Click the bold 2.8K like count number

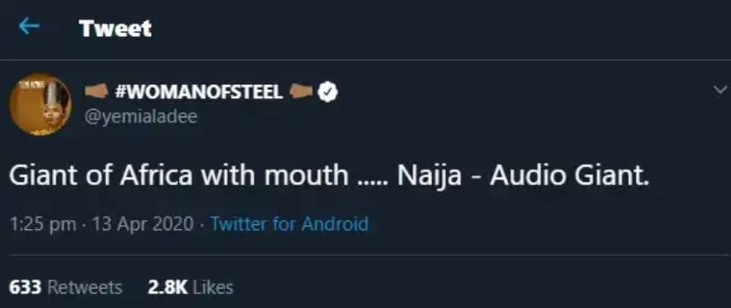click(167, 287)
